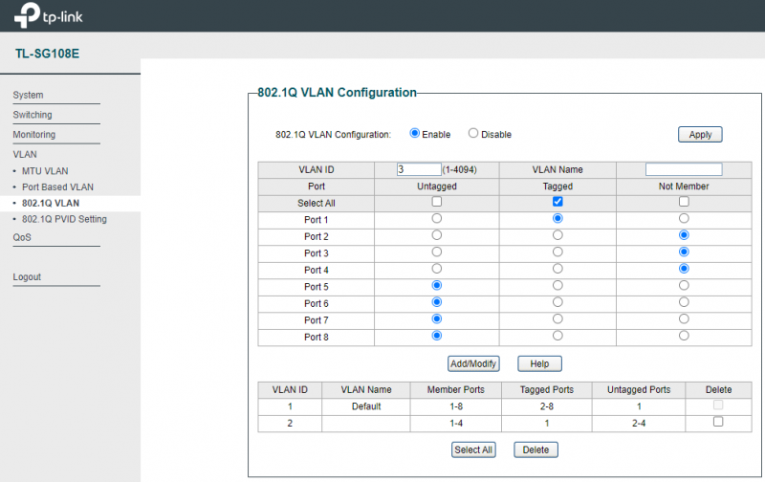Set Port 1 to Untagged
This screenshot has width=765, height=482.
point(437,219)
